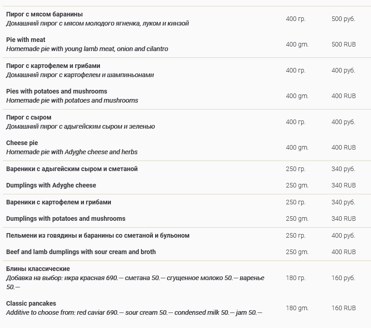Screen dimensions: 371x328
Task: Select the "Cheese pie" menu entry
Action: (22, 143)
